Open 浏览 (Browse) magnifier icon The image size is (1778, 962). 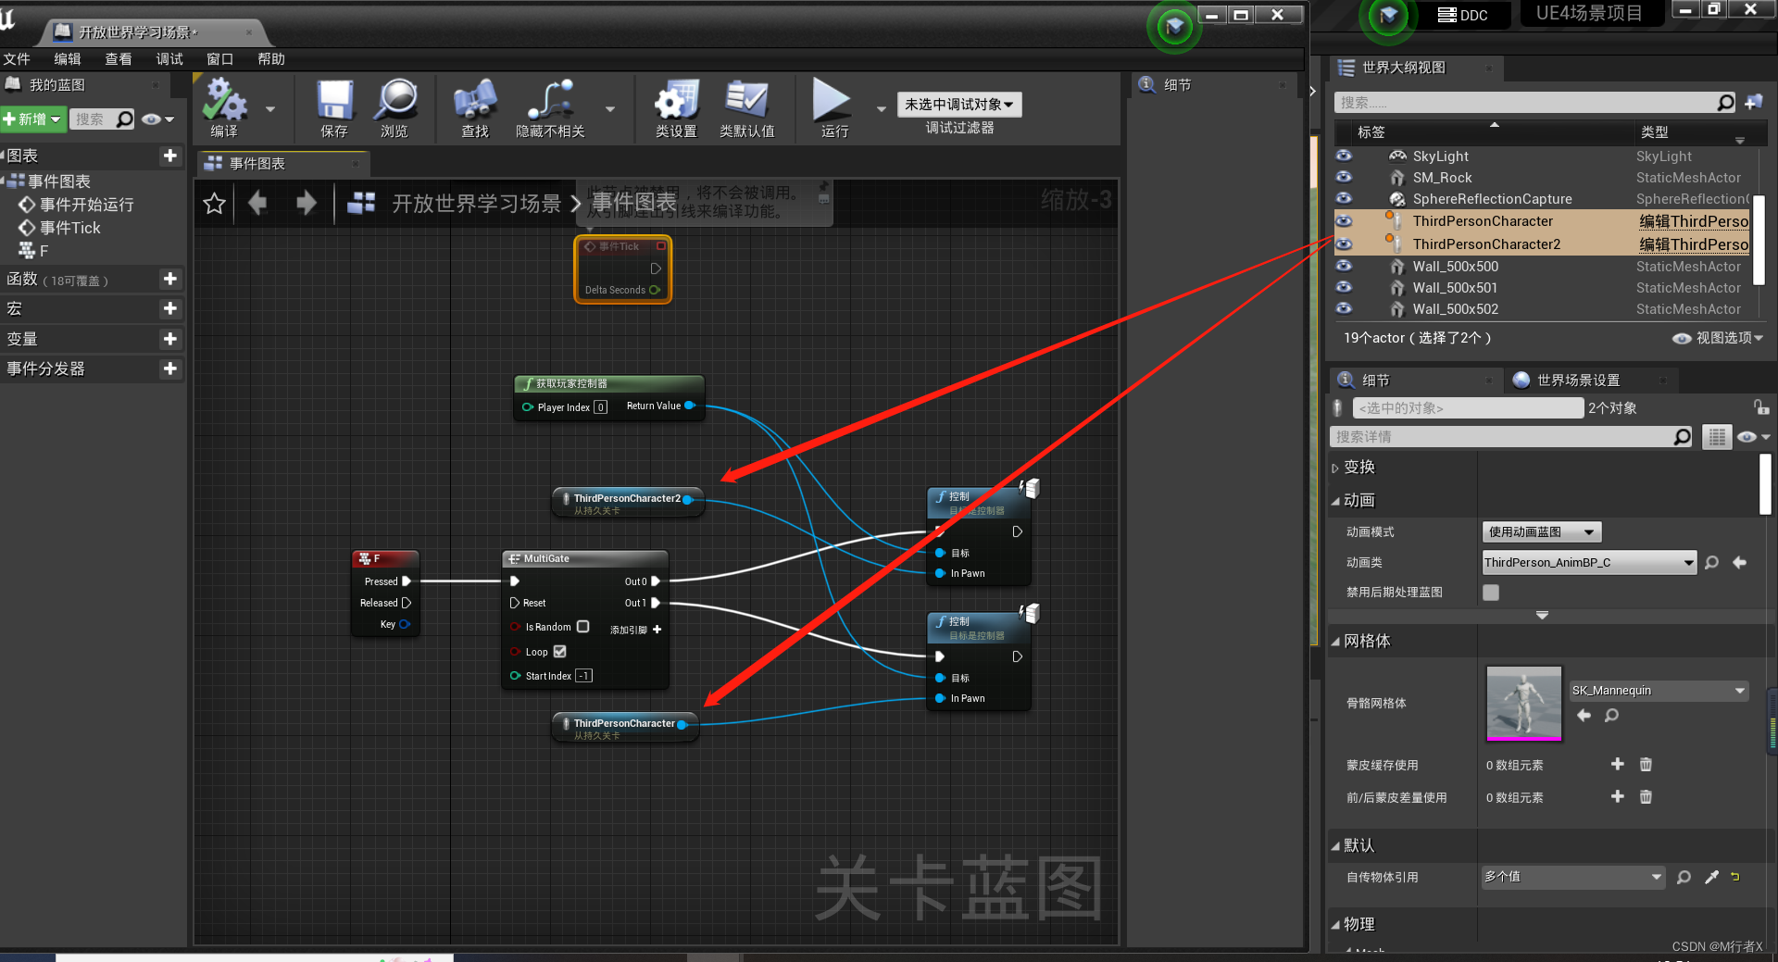395,100
